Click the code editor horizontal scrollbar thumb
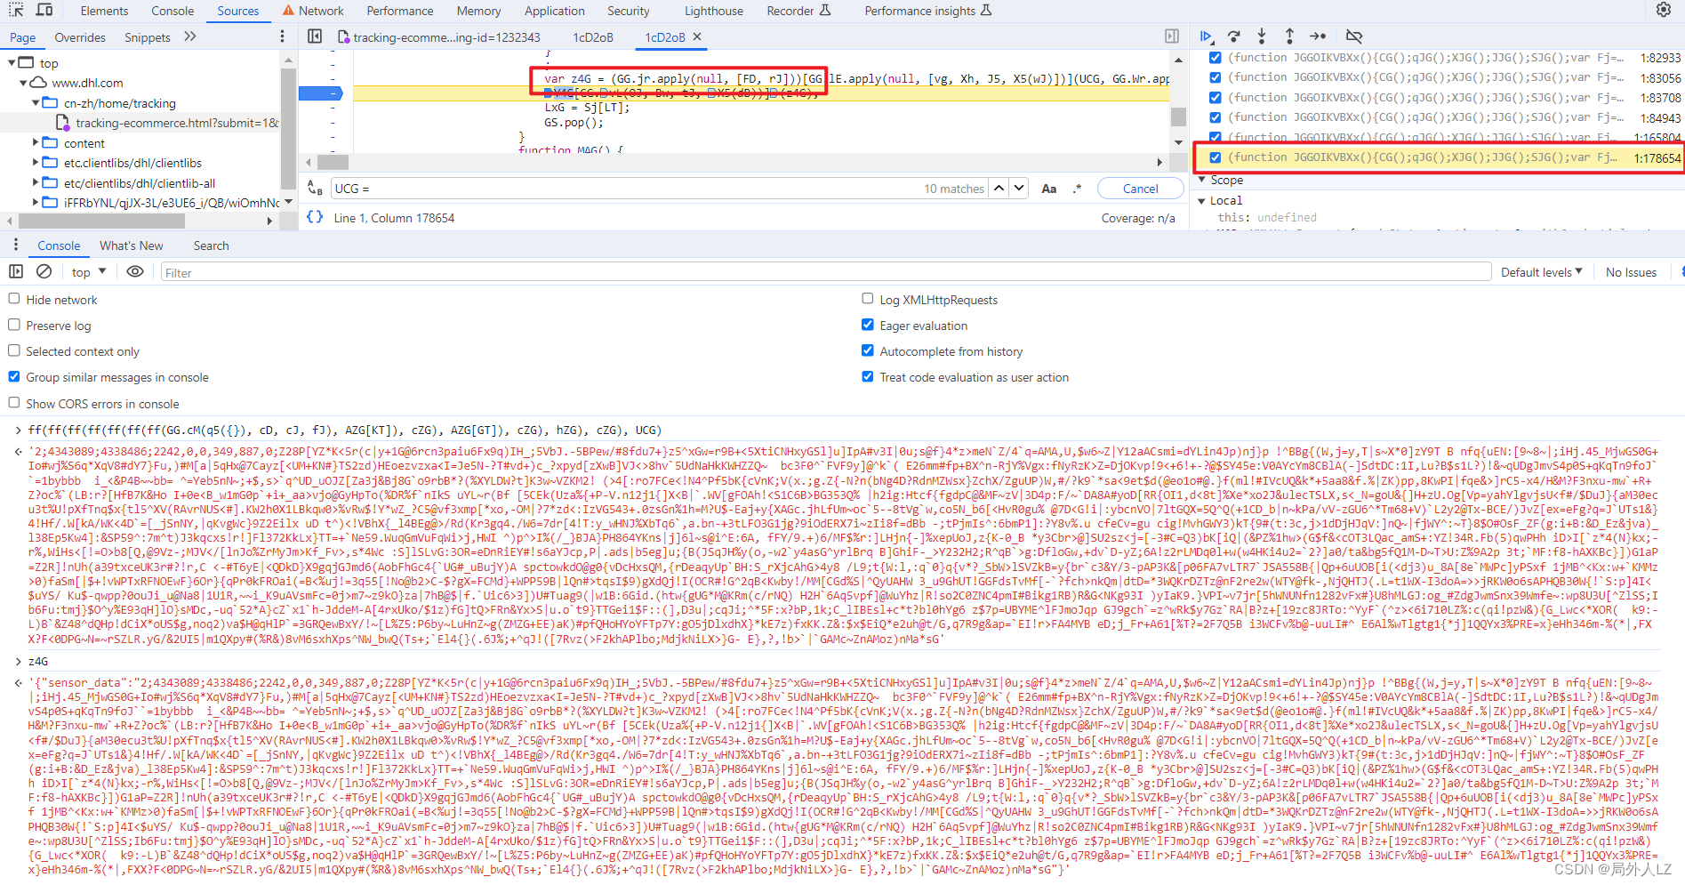 [333, 162]
